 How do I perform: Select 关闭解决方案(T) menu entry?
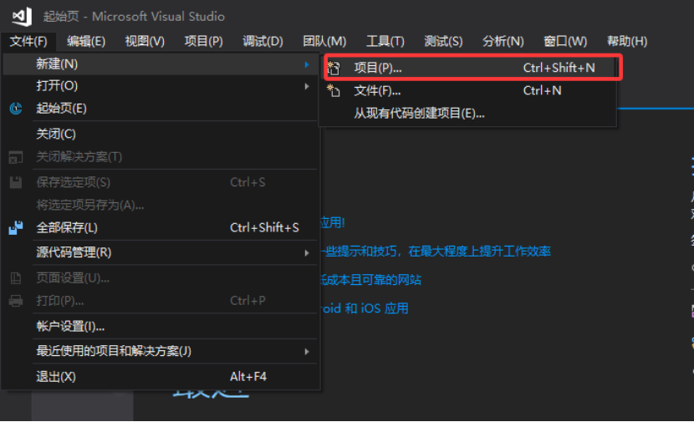161,157
